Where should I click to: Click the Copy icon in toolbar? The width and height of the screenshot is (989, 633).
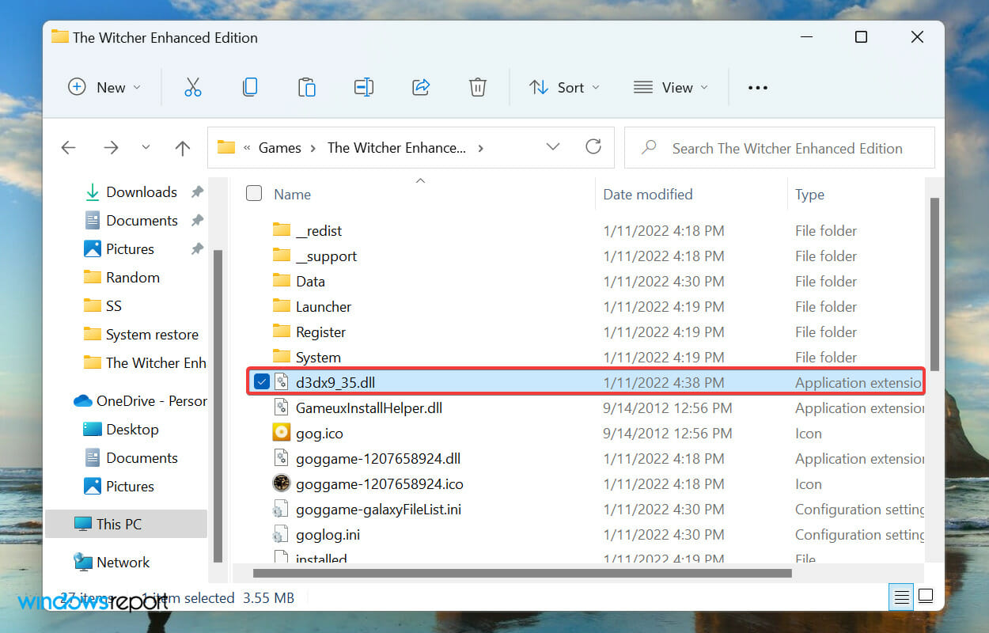point(250,87)
